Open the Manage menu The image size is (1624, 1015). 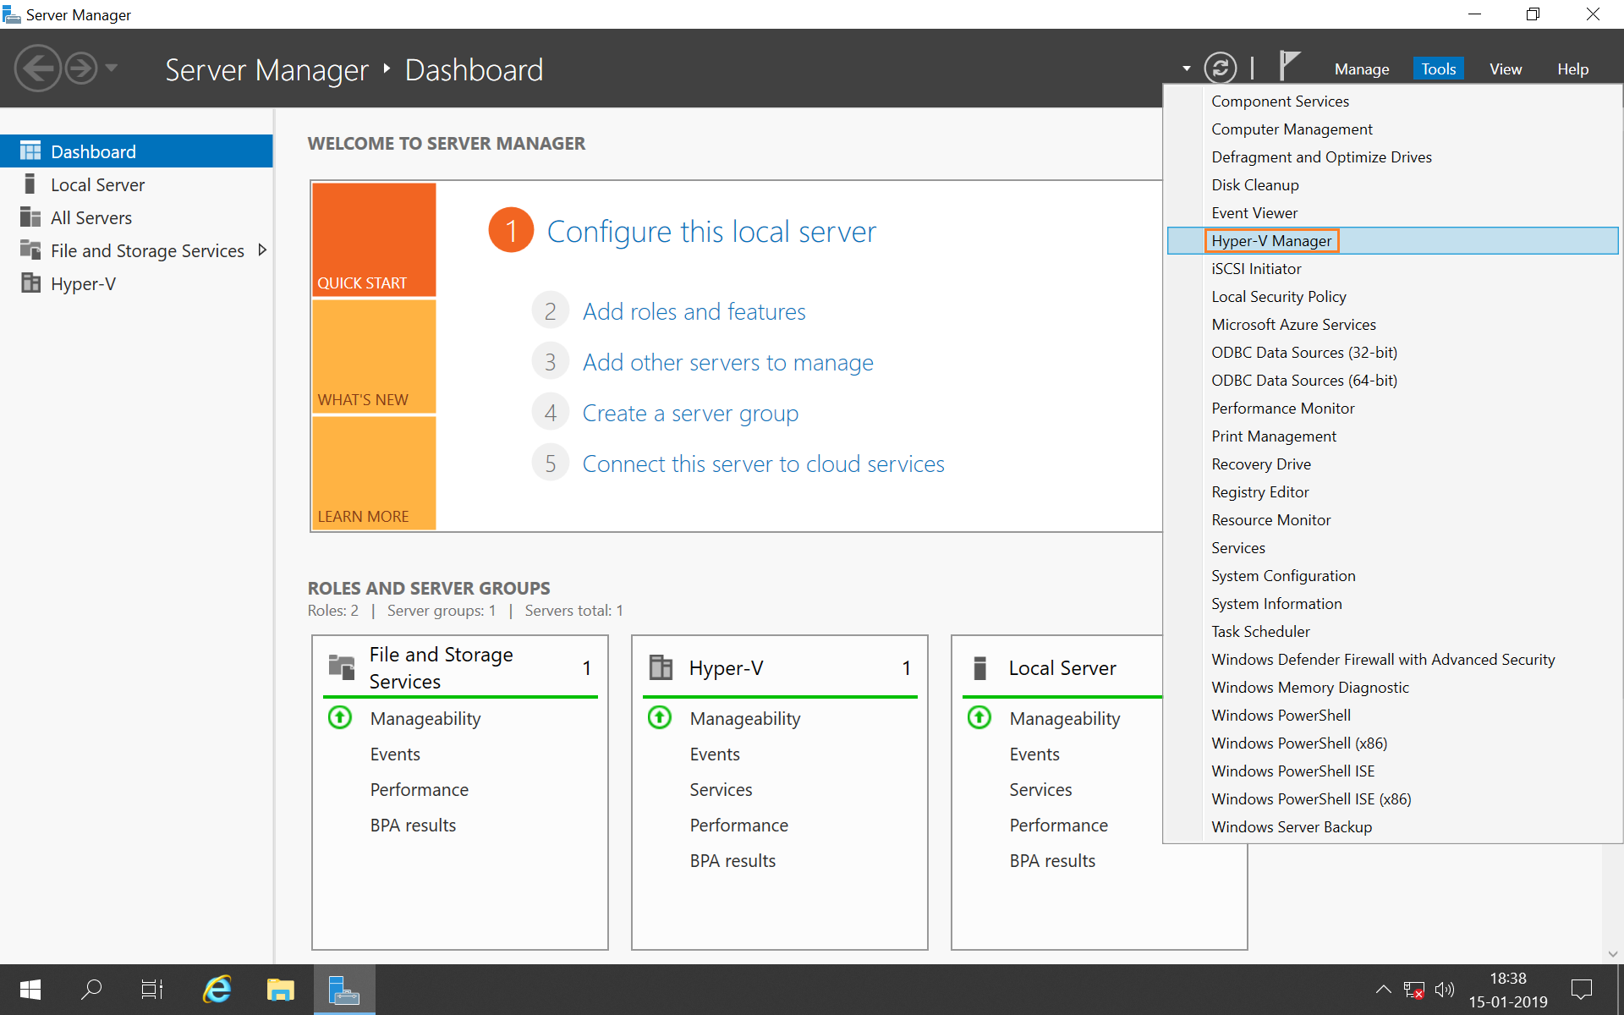1362,69
